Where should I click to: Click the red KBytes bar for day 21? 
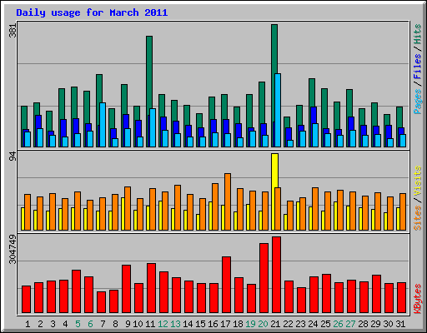click(276, 275)
